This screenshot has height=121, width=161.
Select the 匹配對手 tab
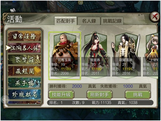pos(66,21)
